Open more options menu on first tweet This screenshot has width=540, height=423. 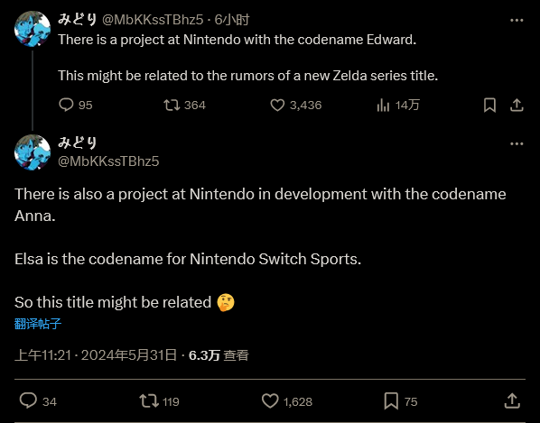click(x=517, y=20)
